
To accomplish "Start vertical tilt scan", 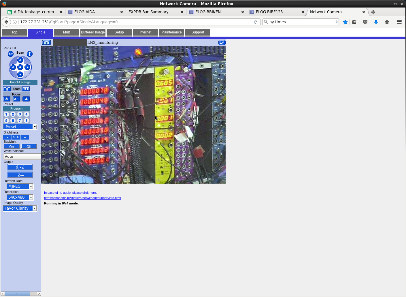I will click(30, 54).
